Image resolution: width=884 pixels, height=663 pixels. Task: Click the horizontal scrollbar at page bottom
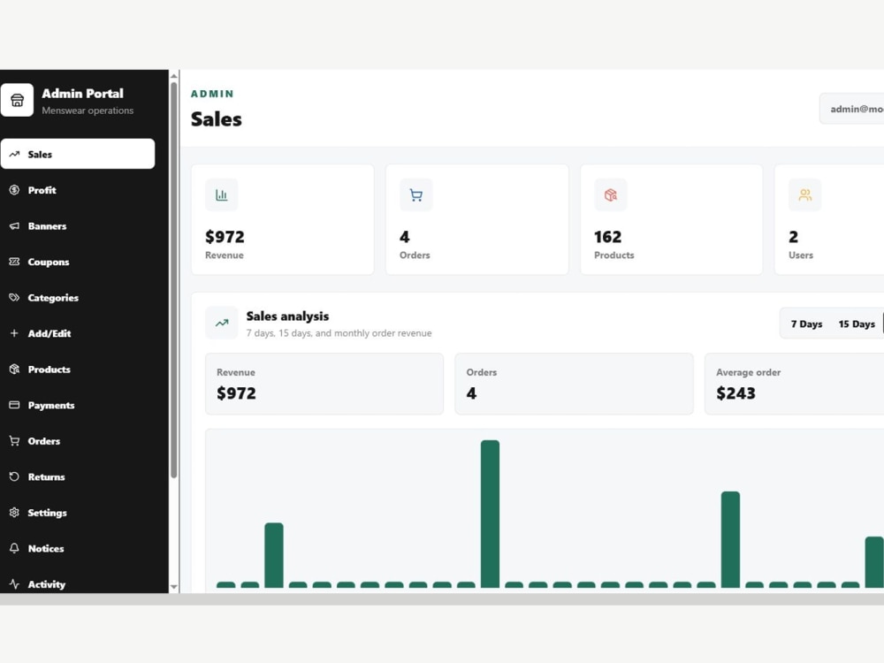(x=442, y=599)
